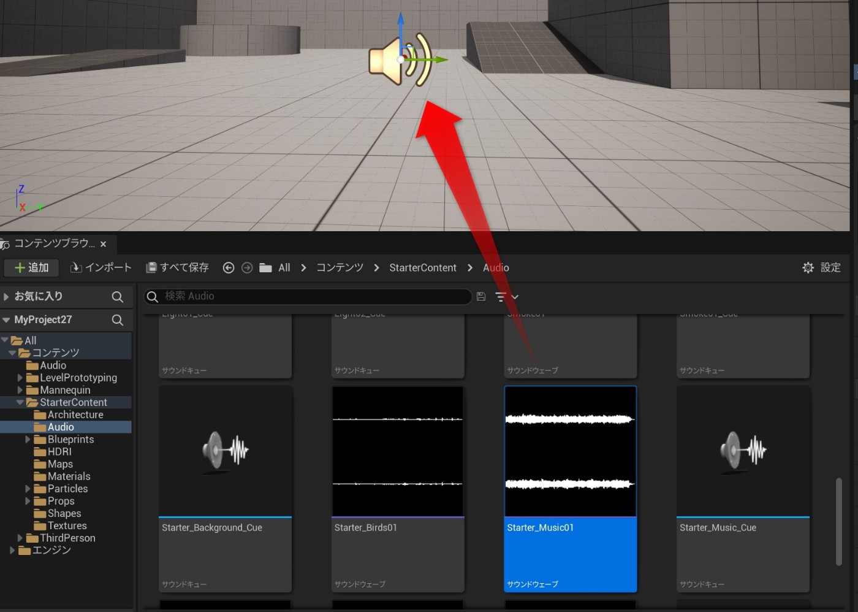Open the chevron after All breadcrumb
The width and height of the screenshot is (858, 612).
[303, 268]
